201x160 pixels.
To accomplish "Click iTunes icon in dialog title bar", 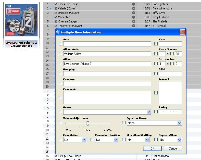I will pos(58,32).
